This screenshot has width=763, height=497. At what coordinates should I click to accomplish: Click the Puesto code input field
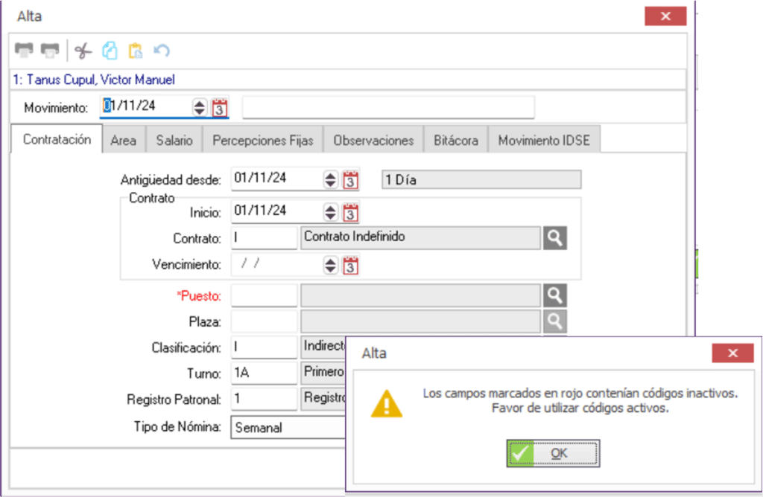(264, 295)
